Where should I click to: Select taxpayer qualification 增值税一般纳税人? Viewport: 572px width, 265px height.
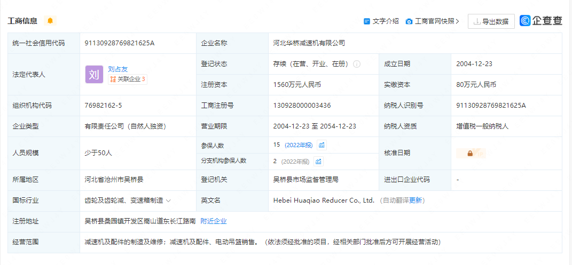[x=482, y=126]
